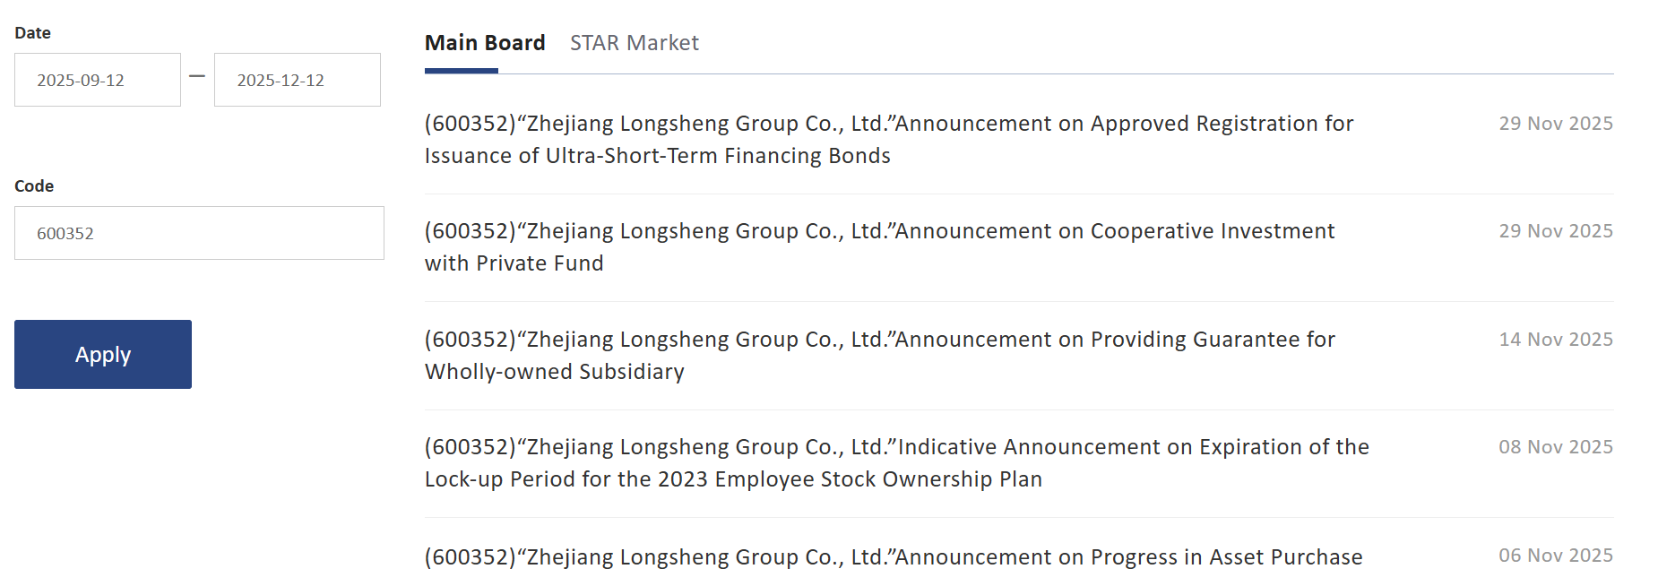Viewport: 1658px width, 586px height.
Task: Click the Date filter label
Action: (33, 33)
